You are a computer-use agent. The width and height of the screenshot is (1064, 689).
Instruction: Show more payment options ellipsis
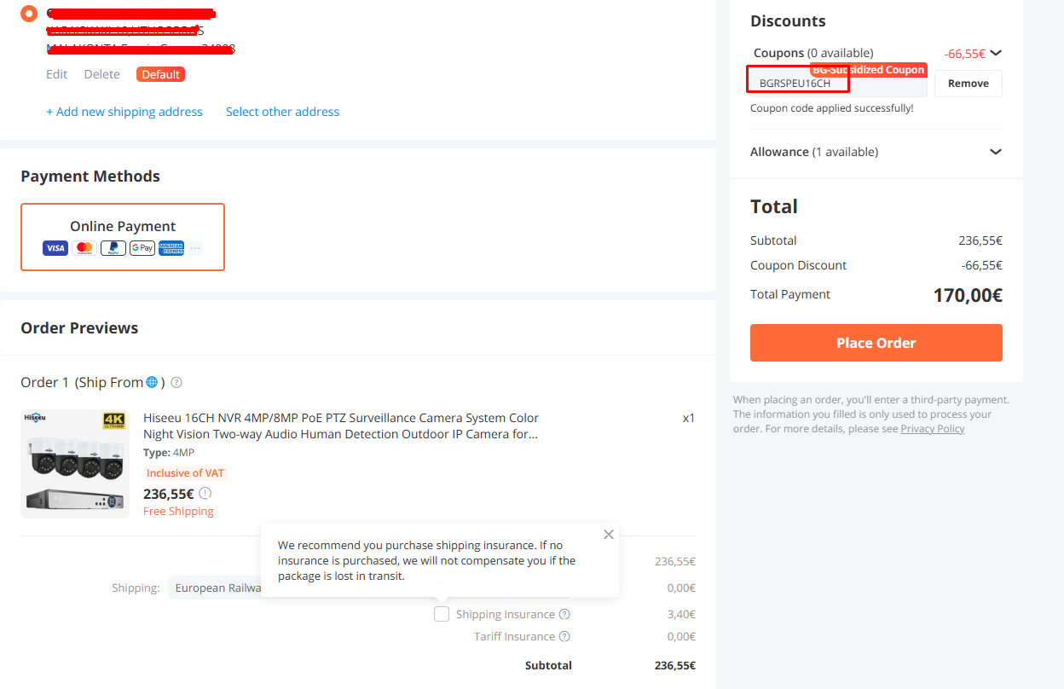[x=195, y=248]
